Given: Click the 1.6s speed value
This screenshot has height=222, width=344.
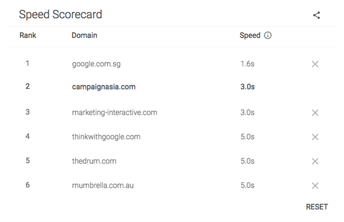Looking at the screenshot, I should [x=248, y=64].
